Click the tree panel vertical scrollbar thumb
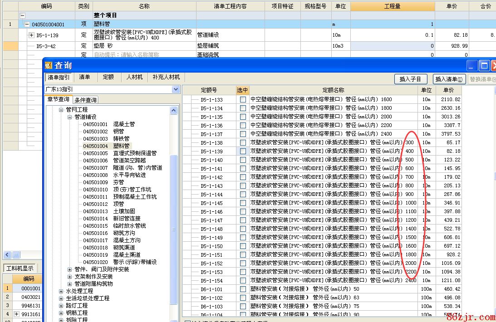Viewport: 496px width, 322px height. click(174, 227)
